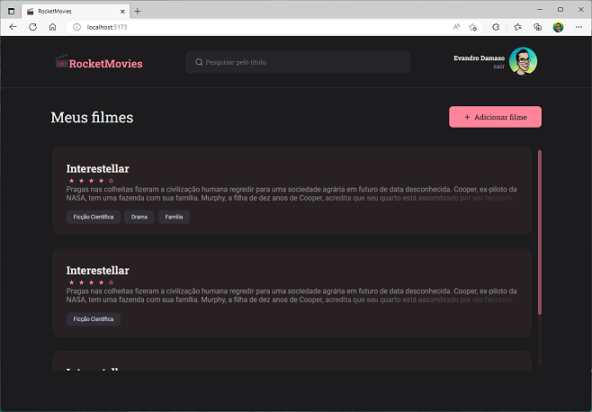Click the second card's description text

[x=292, y=295]
